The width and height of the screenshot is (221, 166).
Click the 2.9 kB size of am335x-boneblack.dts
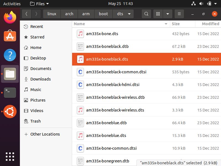pos(178,59)
